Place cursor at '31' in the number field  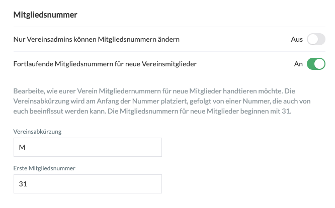click(x=22, y=184)
